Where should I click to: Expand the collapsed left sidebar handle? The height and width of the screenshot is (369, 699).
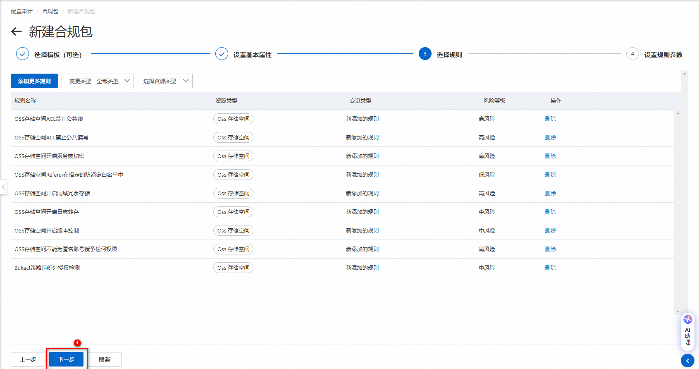point(3,187)
